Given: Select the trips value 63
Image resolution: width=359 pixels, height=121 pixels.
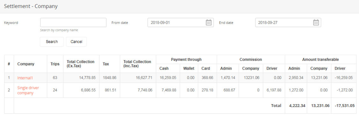Looking at the screenshot, I should click(x=55, y=78).
